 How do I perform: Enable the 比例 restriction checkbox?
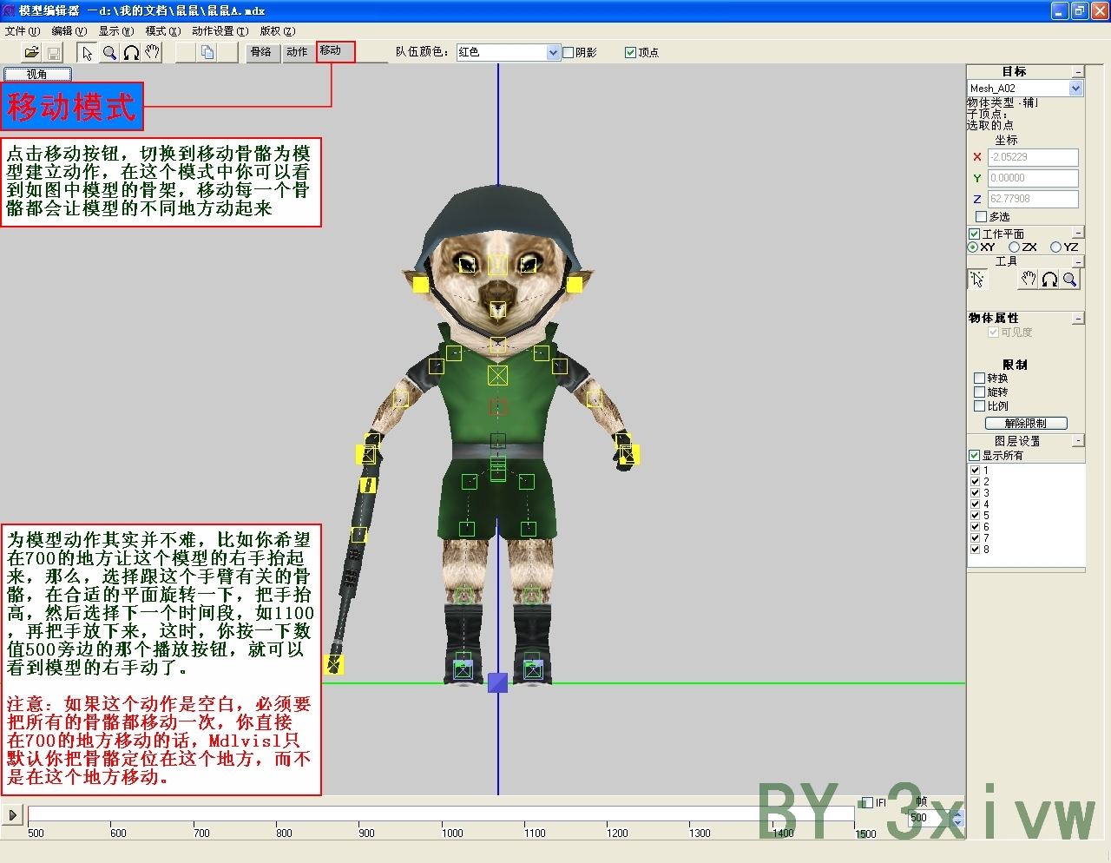[x=980, y=406]
